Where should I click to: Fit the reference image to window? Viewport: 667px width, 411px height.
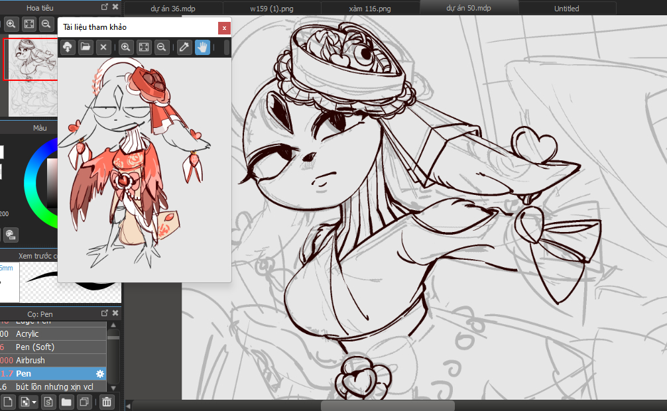coord(144,47)
